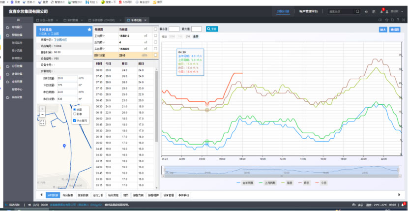
Task: Click the favorite star outline in tab bar
Action: click(387, 20)
